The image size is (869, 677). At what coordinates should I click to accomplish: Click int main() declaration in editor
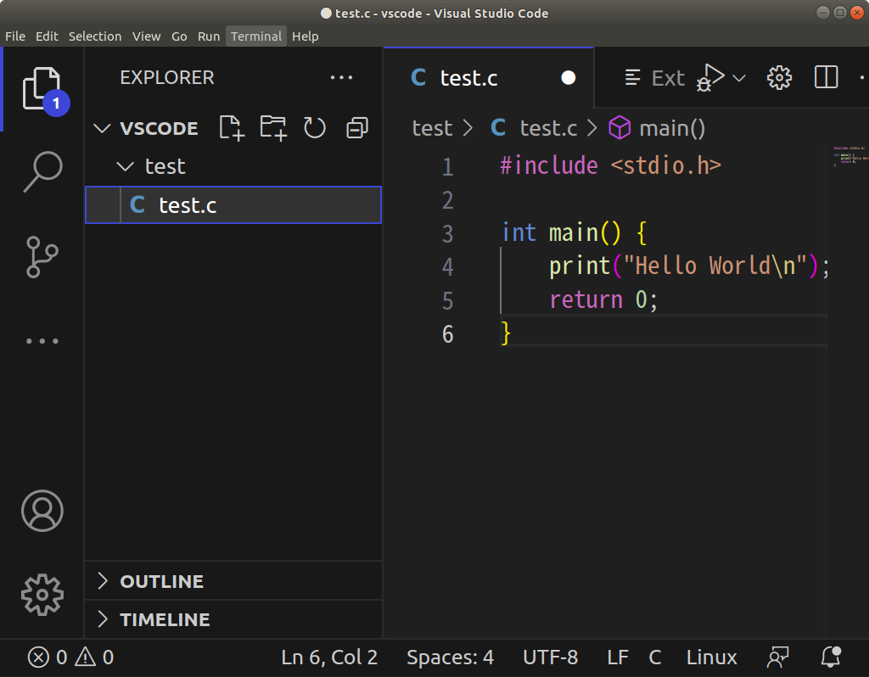pos(574,232)
